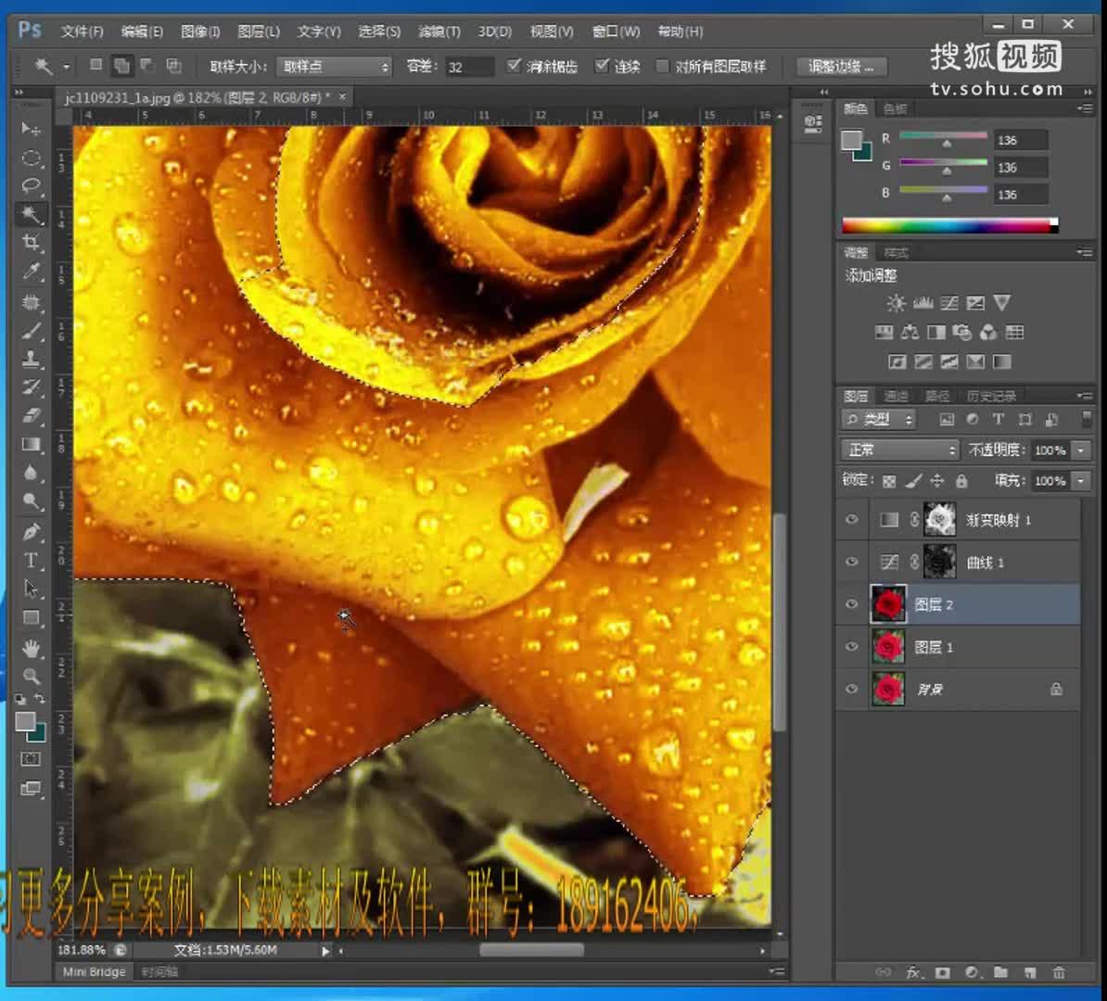1107x1001 pixels.
Task: Select the Pen tool
Action: click(31, 532)
